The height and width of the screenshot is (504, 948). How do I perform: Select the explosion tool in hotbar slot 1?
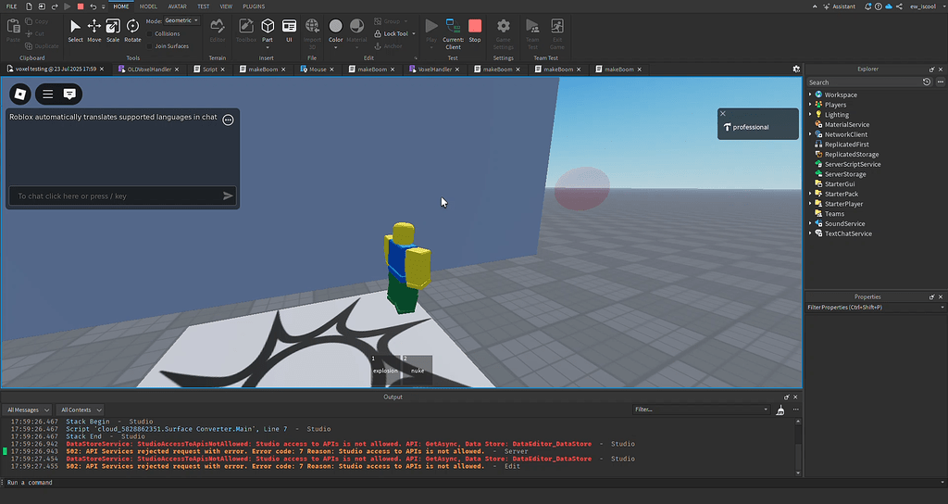tap(385, 370)
